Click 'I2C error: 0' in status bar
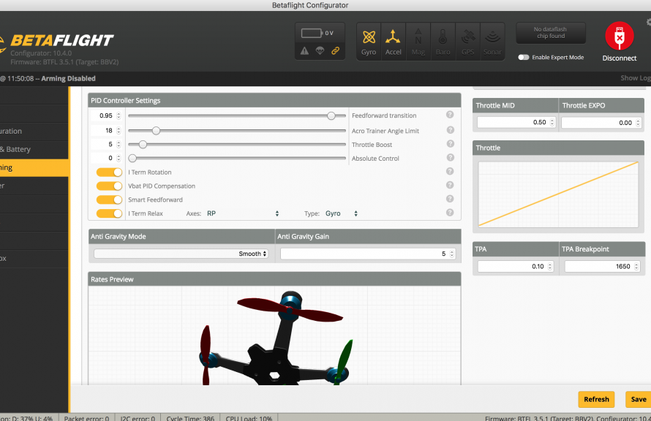 click(138, 418)
